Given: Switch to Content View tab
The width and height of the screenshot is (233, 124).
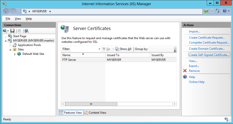Looking at the screenshot, I should [95, 113].
